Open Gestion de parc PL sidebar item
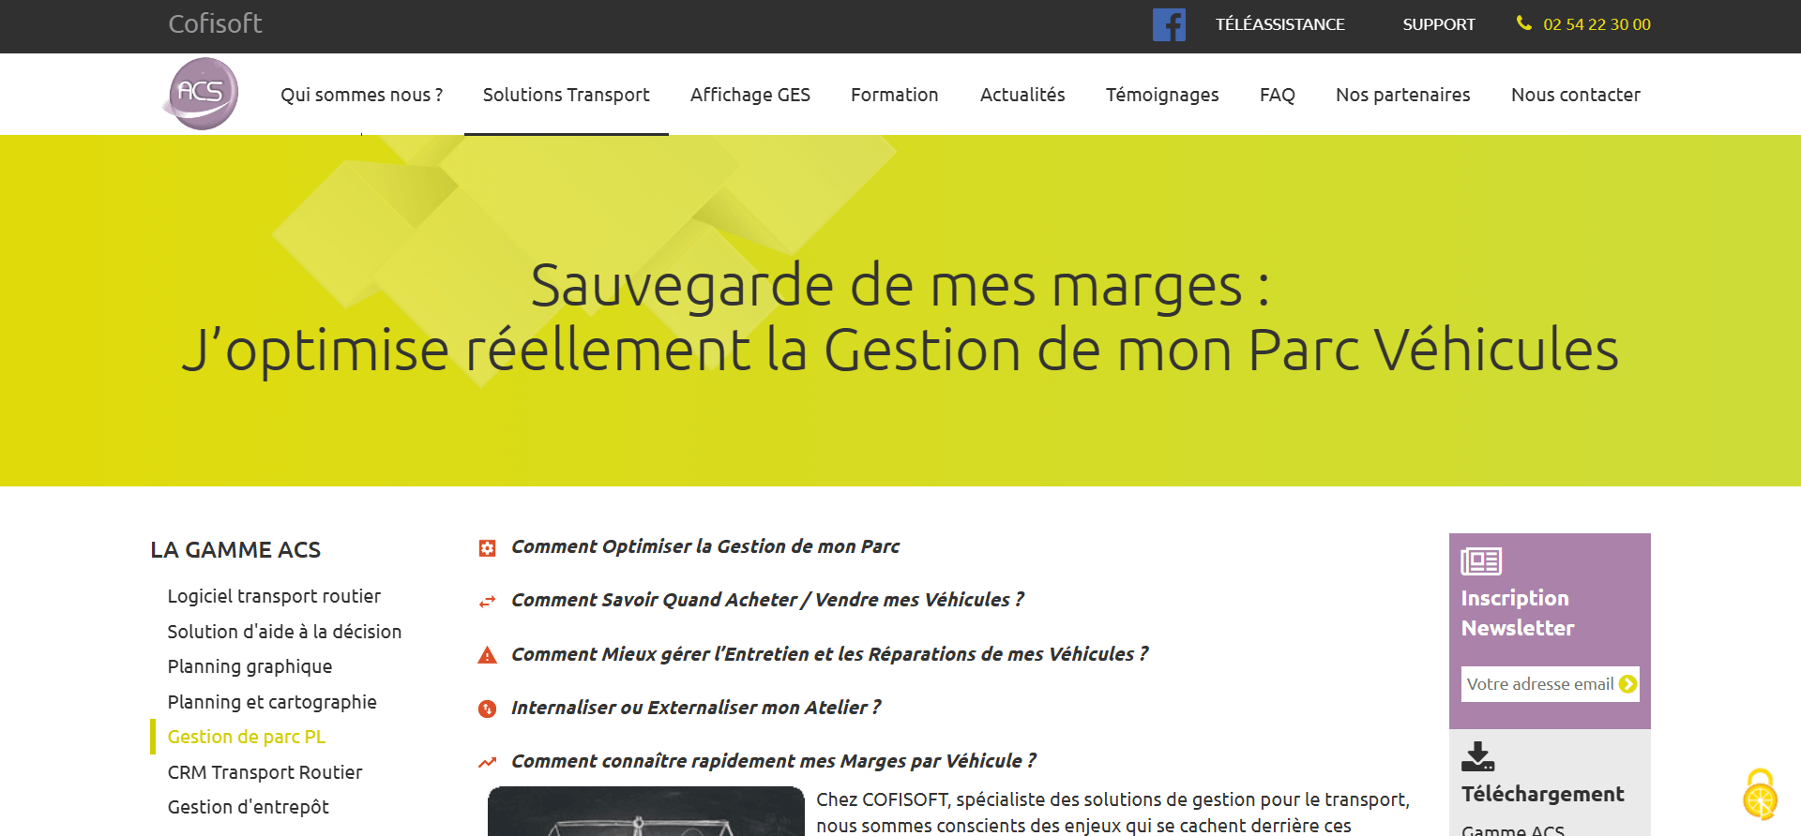The width and height of the screenshot is (1801, 836). 247,737
